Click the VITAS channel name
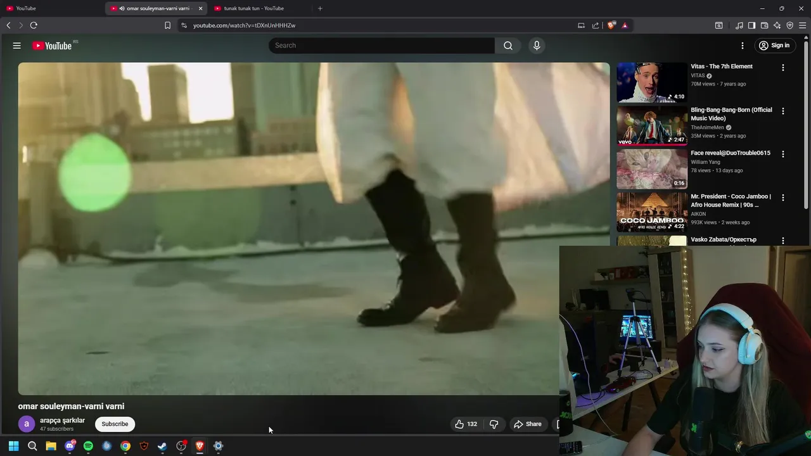The height and width of the screenshot is (456, 811). coord(698,75)
